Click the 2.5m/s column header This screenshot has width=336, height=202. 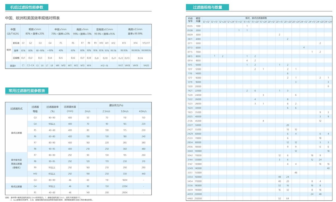coord(106,111)
